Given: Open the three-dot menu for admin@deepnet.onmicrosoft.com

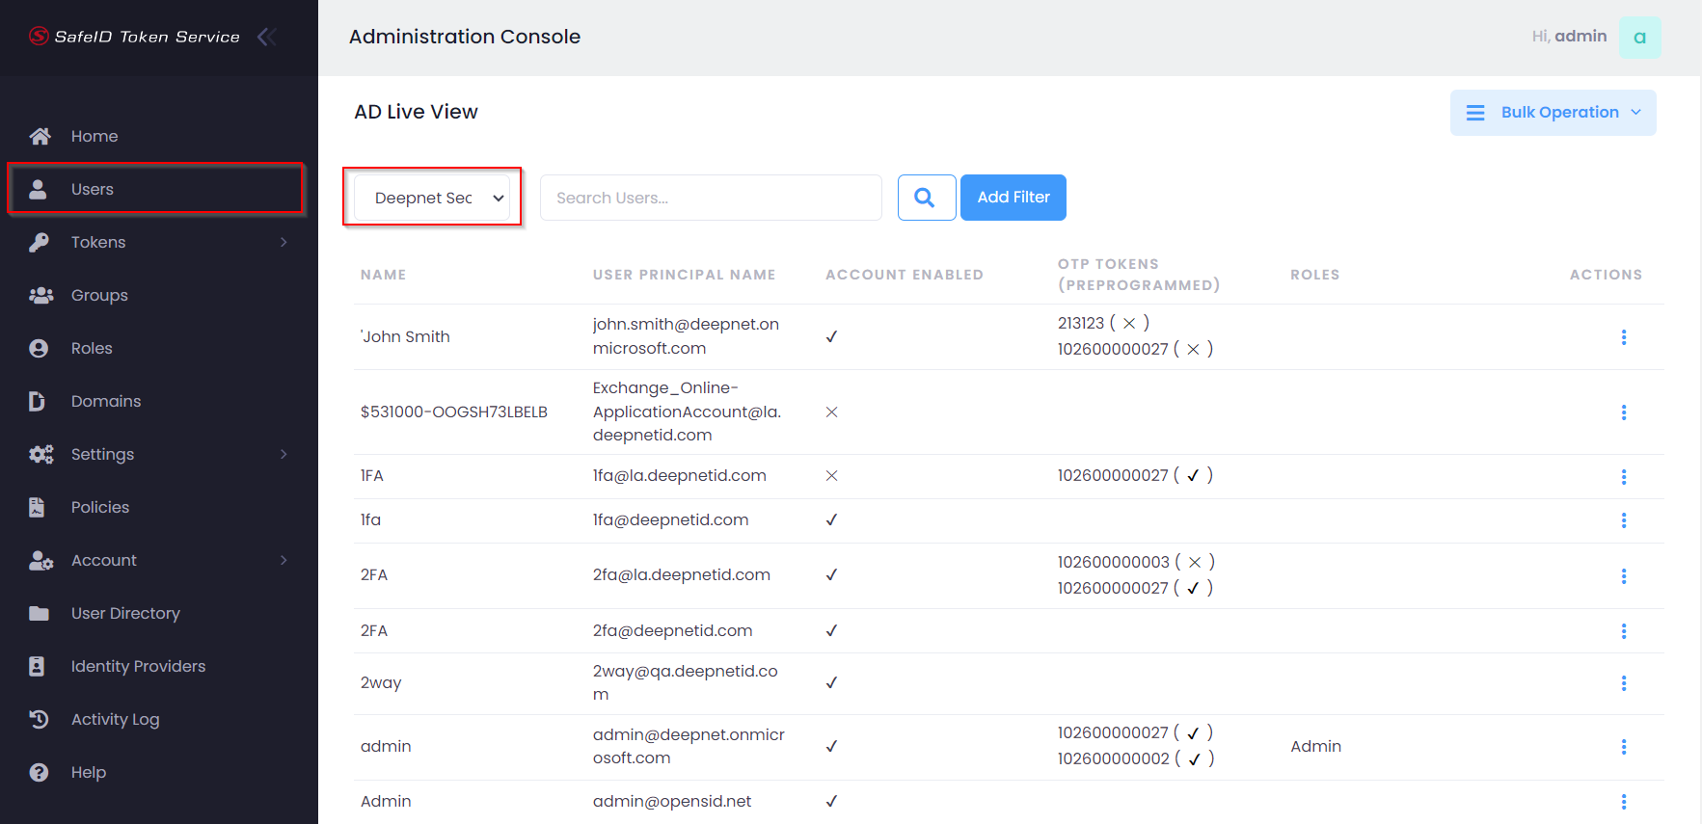Looking at the screenshot, I should coord(1623,747).
